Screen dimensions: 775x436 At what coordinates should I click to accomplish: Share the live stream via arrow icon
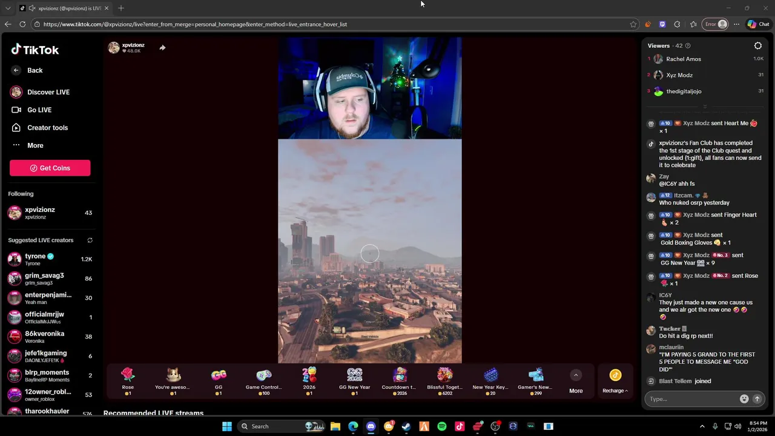click(162, 48)
